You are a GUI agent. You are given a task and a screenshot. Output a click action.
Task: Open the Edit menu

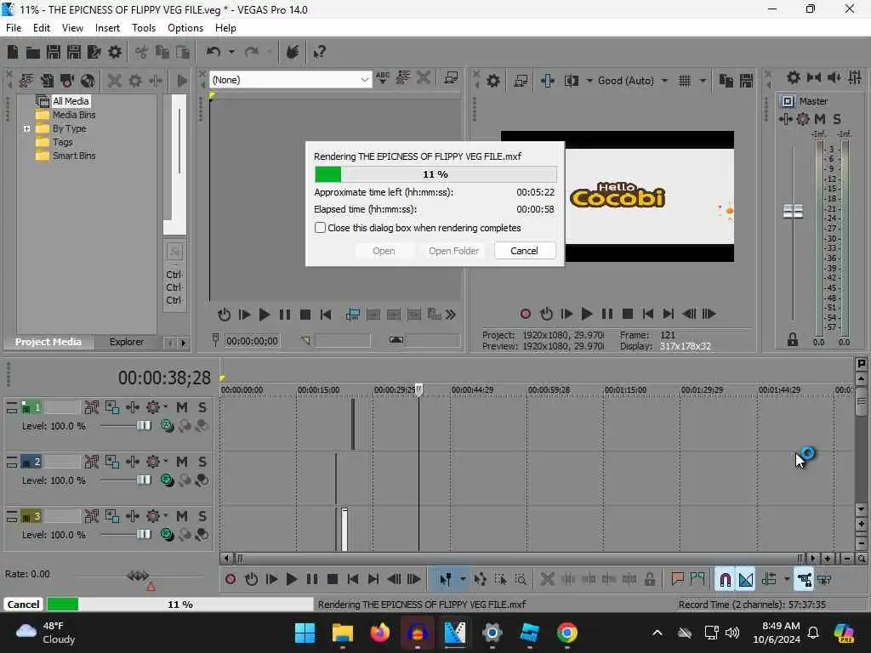pyautogui.click(x=42, y=28)
